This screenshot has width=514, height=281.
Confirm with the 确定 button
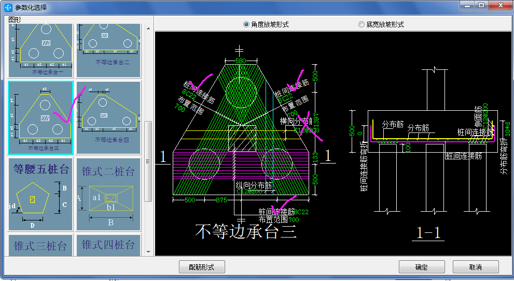coord(422,267)
